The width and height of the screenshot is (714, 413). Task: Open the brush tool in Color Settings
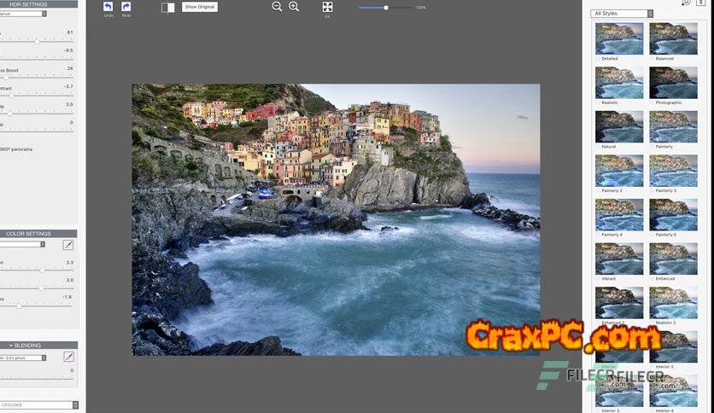[x=68, y=245]
